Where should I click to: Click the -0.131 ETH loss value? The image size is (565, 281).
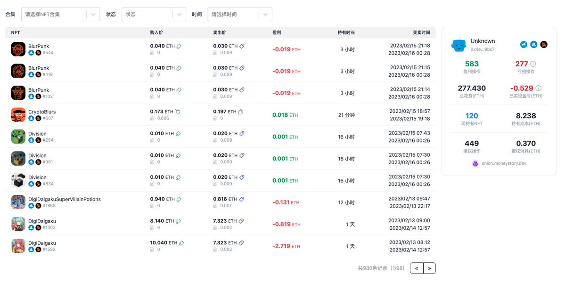coord(287,202)
